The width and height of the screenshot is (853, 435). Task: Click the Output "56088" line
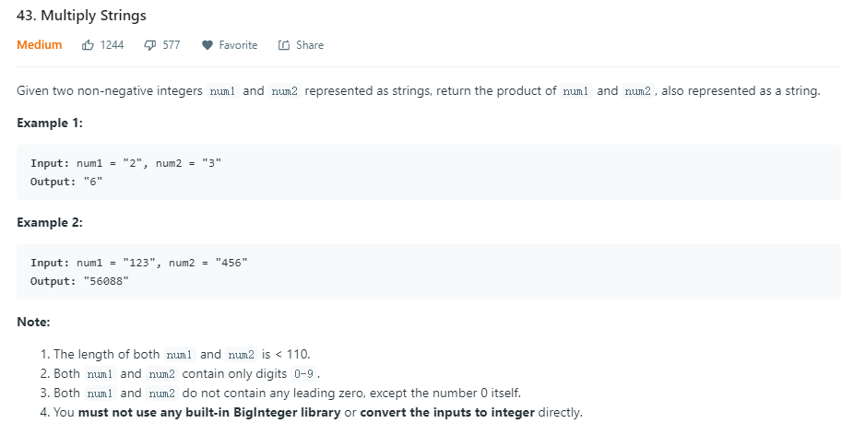coord(80,281)
